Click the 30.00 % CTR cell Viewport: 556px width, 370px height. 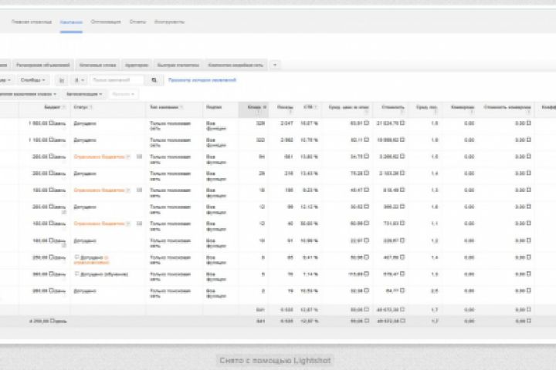(x=309, y=224)
